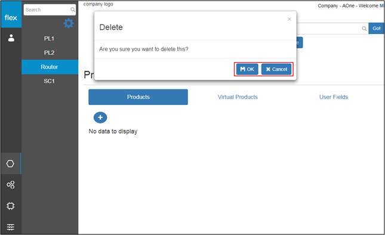385x235 pixels.
Task: Close the Delete dialog with the X
Action: click(289, 19)
